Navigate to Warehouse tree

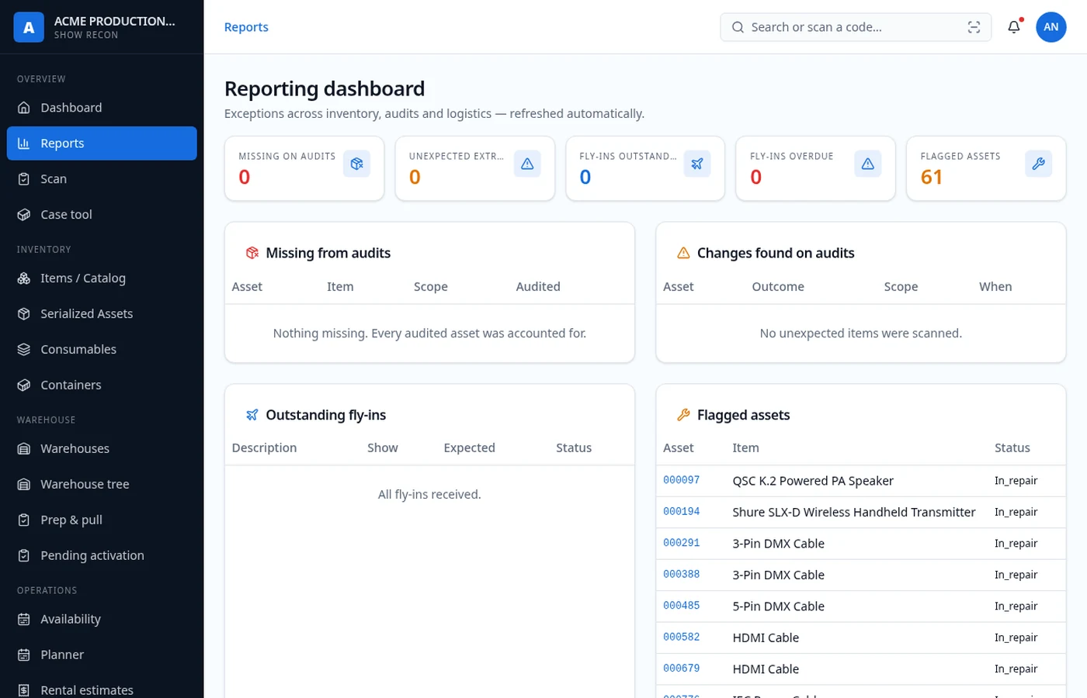[x=102, y=485]
